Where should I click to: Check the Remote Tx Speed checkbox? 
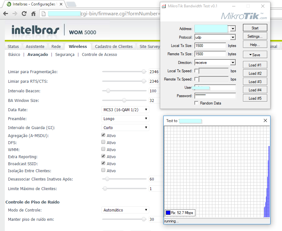[x=196, y=79]
